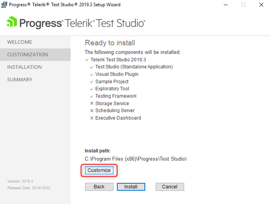Click checkmark next to Test Studio Standalone Application
The width and height of the screenshot is (270, 204).
(x=91, y=67)
